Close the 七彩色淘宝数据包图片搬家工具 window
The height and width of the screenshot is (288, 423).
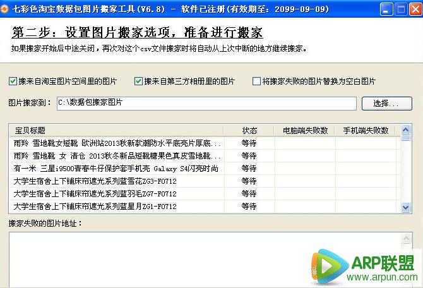pyautogui.click(x=415, y=9)
